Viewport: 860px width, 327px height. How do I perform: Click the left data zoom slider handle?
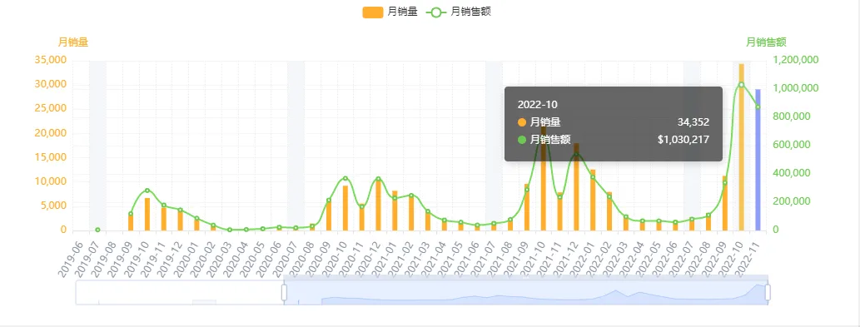point(284,293)
